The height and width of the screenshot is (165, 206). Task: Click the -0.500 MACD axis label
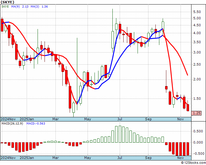pos(198,154)
